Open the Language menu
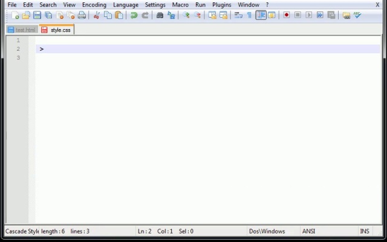The height and width of the screenshot is (242, 387). tap(126, 5)
